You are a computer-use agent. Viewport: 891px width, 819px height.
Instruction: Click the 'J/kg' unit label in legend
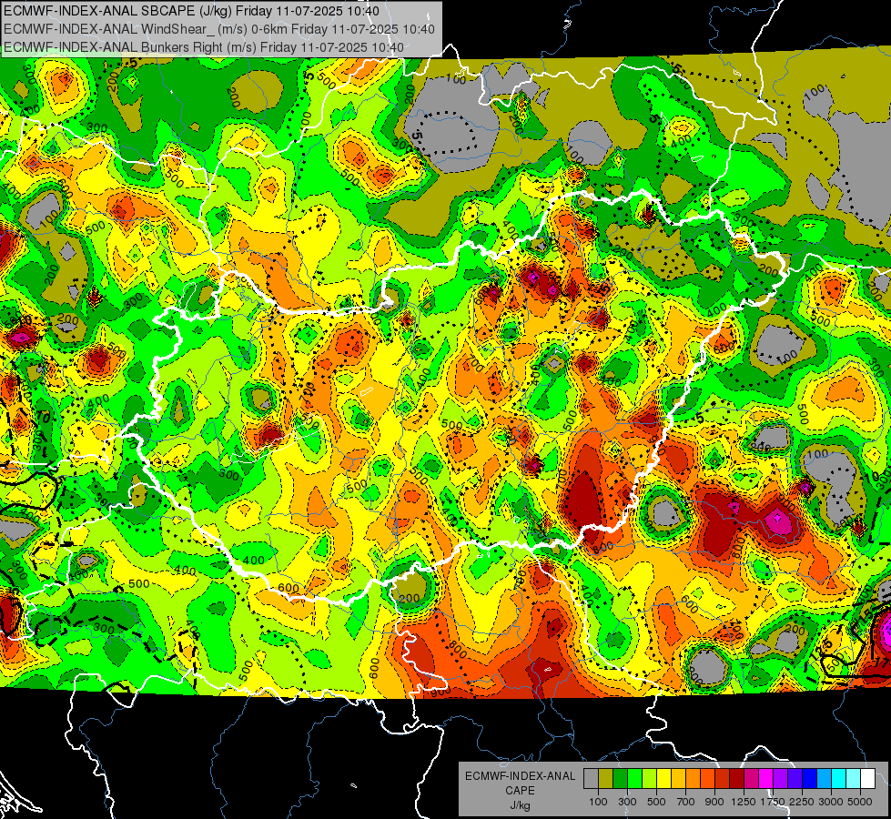coord(520,805)
